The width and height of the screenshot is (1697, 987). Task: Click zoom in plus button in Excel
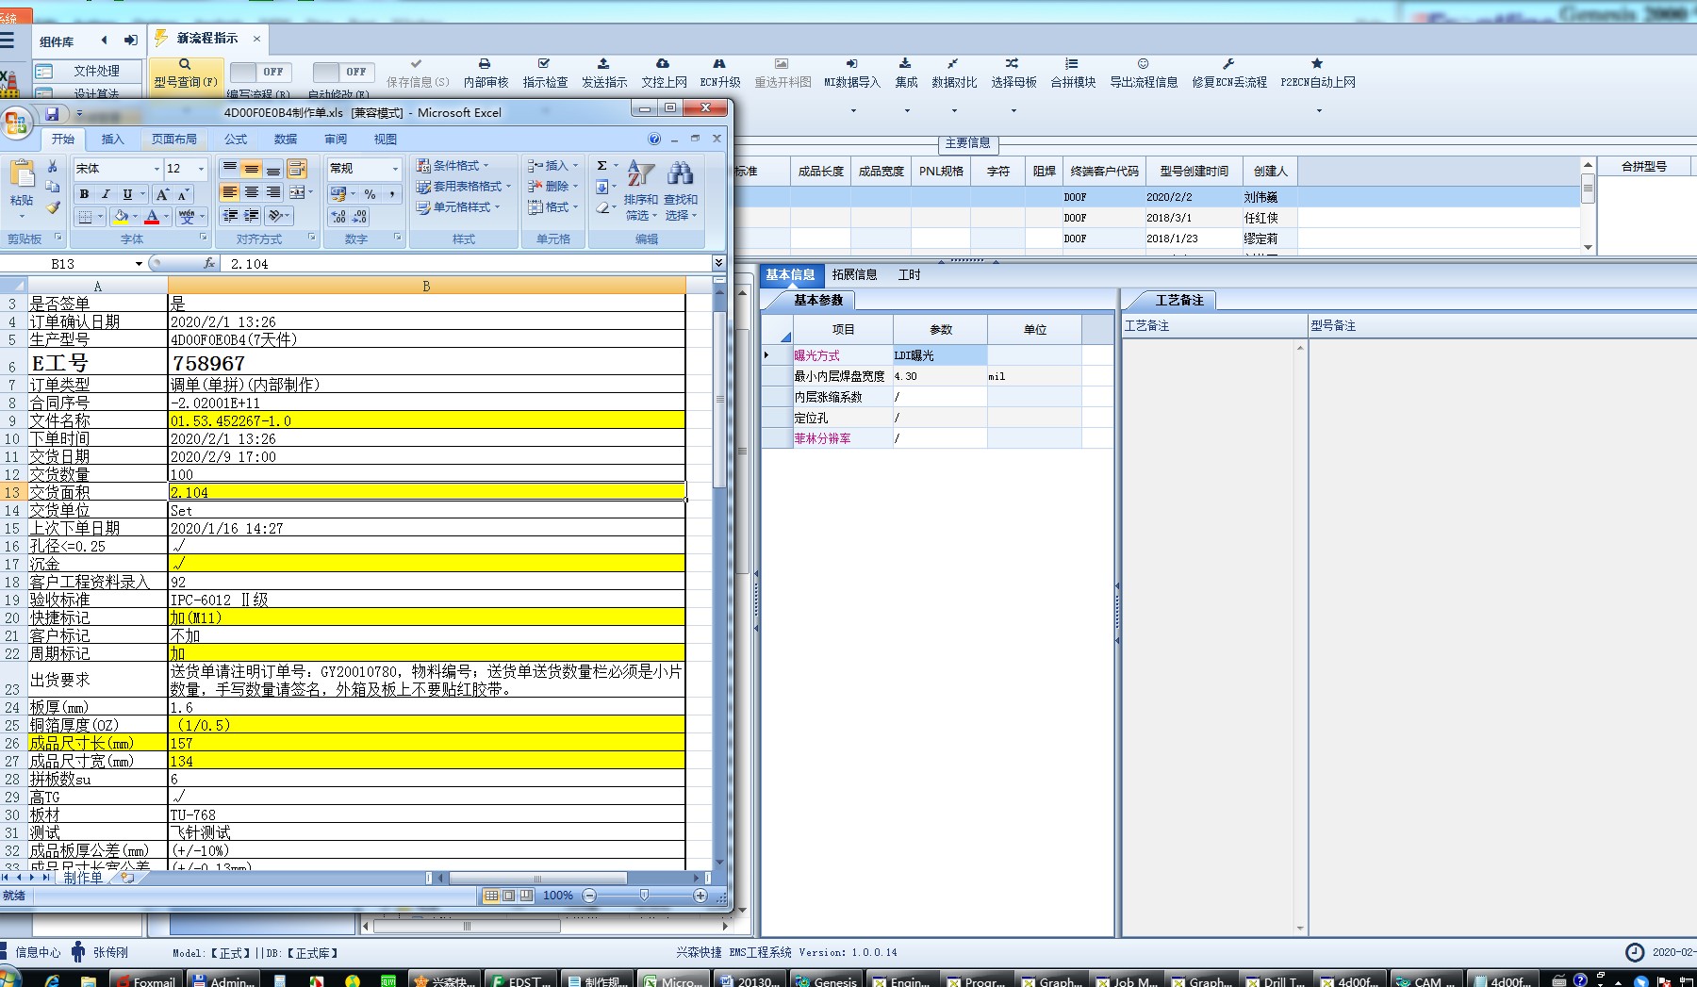pyautogui.click(x=700, y=896)
